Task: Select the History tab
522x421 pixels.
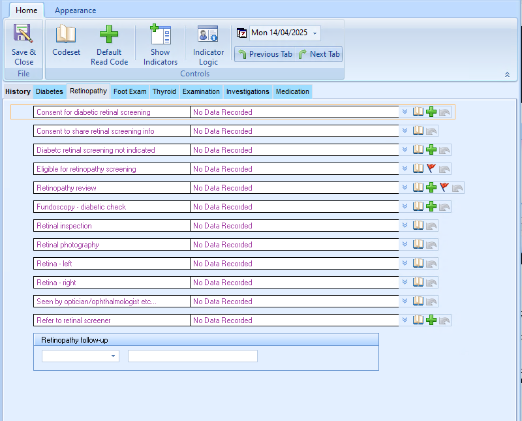Action: pyautogui.click(x=18, y=91)
